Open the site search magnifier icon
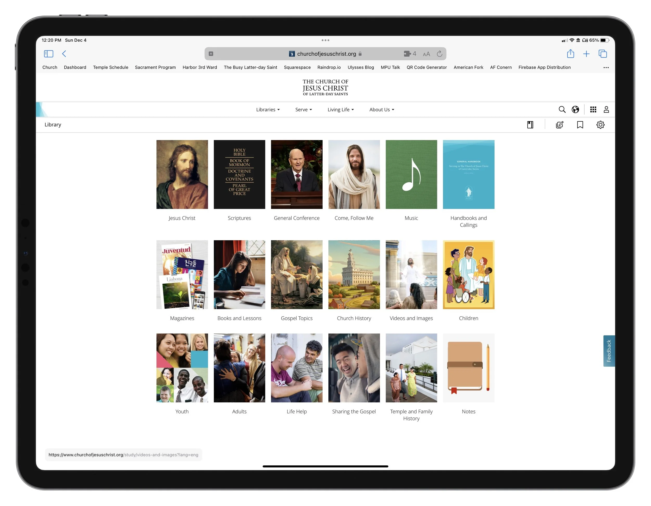Image resolution: width=651 pixels, height=506 pixels. (x=562, y=109)
